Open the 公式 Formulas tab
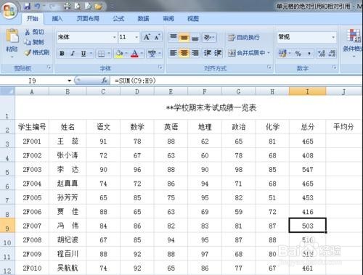This screenshot has width=363, height=275. [118, 19]
